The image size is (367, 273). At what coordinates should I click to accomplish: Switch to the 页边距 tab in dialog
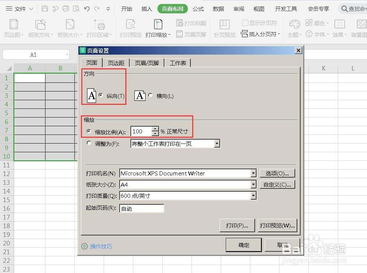tap(116, 63)
